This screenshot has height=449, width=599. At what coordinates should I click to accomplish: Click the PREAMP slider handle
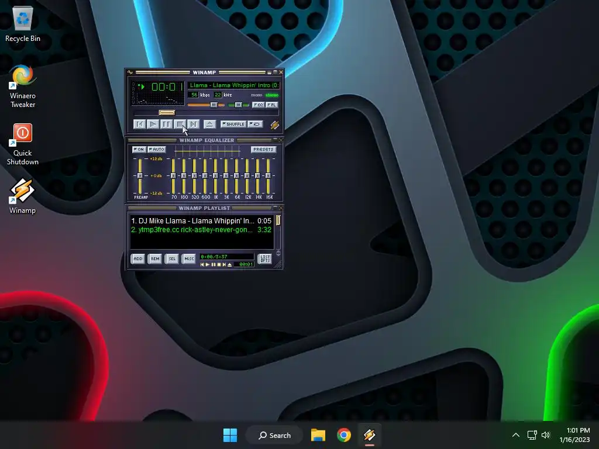click(140, 175)
